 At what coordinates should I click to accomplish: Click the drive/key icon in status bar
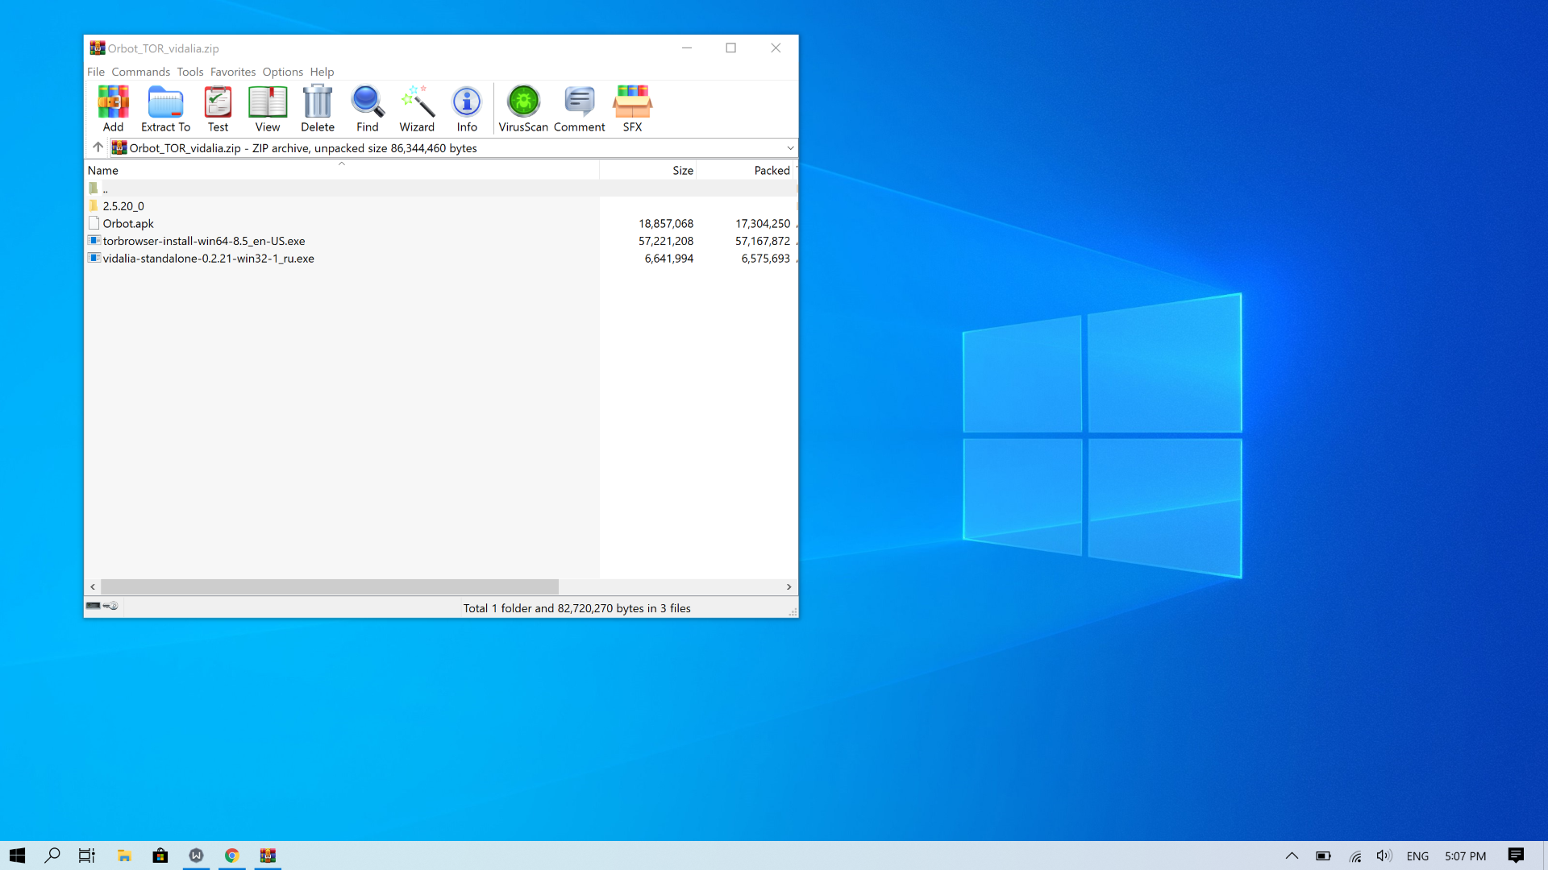102,606
